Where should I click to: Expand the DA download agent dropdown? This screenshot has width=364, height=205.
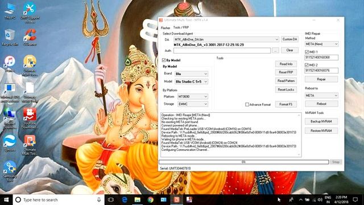(276, 39)
